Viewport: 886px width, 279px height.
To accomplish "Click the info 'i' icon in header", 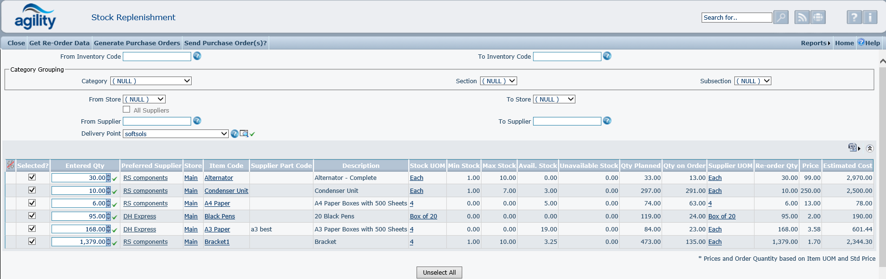I will pos(870,17).
